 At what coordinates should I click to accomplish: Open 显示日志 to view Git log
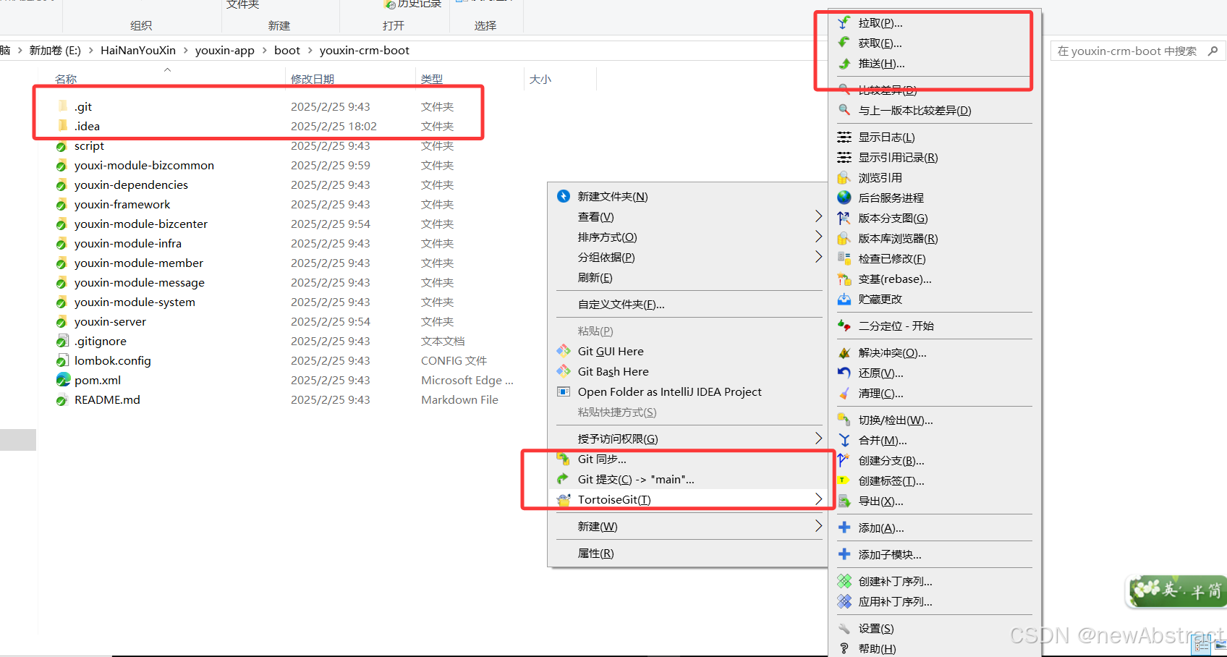(886, 136)
